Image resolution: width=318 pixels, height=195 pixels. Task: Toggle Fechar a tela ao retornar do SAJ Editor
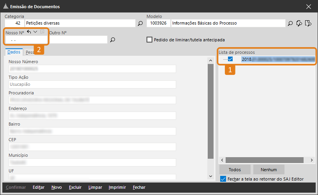[223, 179]
